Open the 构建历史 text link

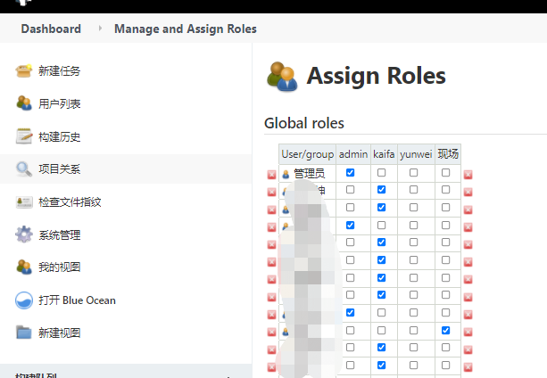(59, 136)
